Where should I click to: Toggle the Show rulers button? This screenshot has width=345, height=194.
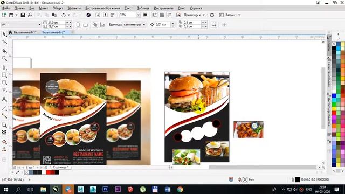click(155, 15)
